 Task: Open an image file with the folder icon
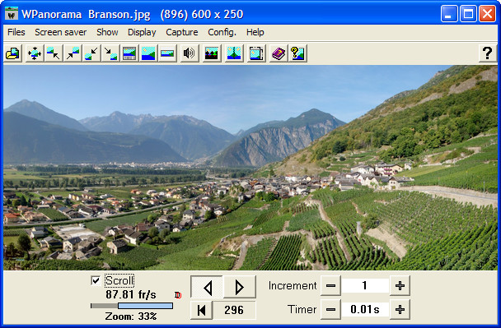13,53
